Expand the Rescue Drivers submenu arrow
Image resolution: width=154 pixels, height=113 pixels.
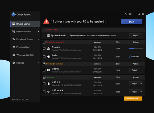(38, 32)
